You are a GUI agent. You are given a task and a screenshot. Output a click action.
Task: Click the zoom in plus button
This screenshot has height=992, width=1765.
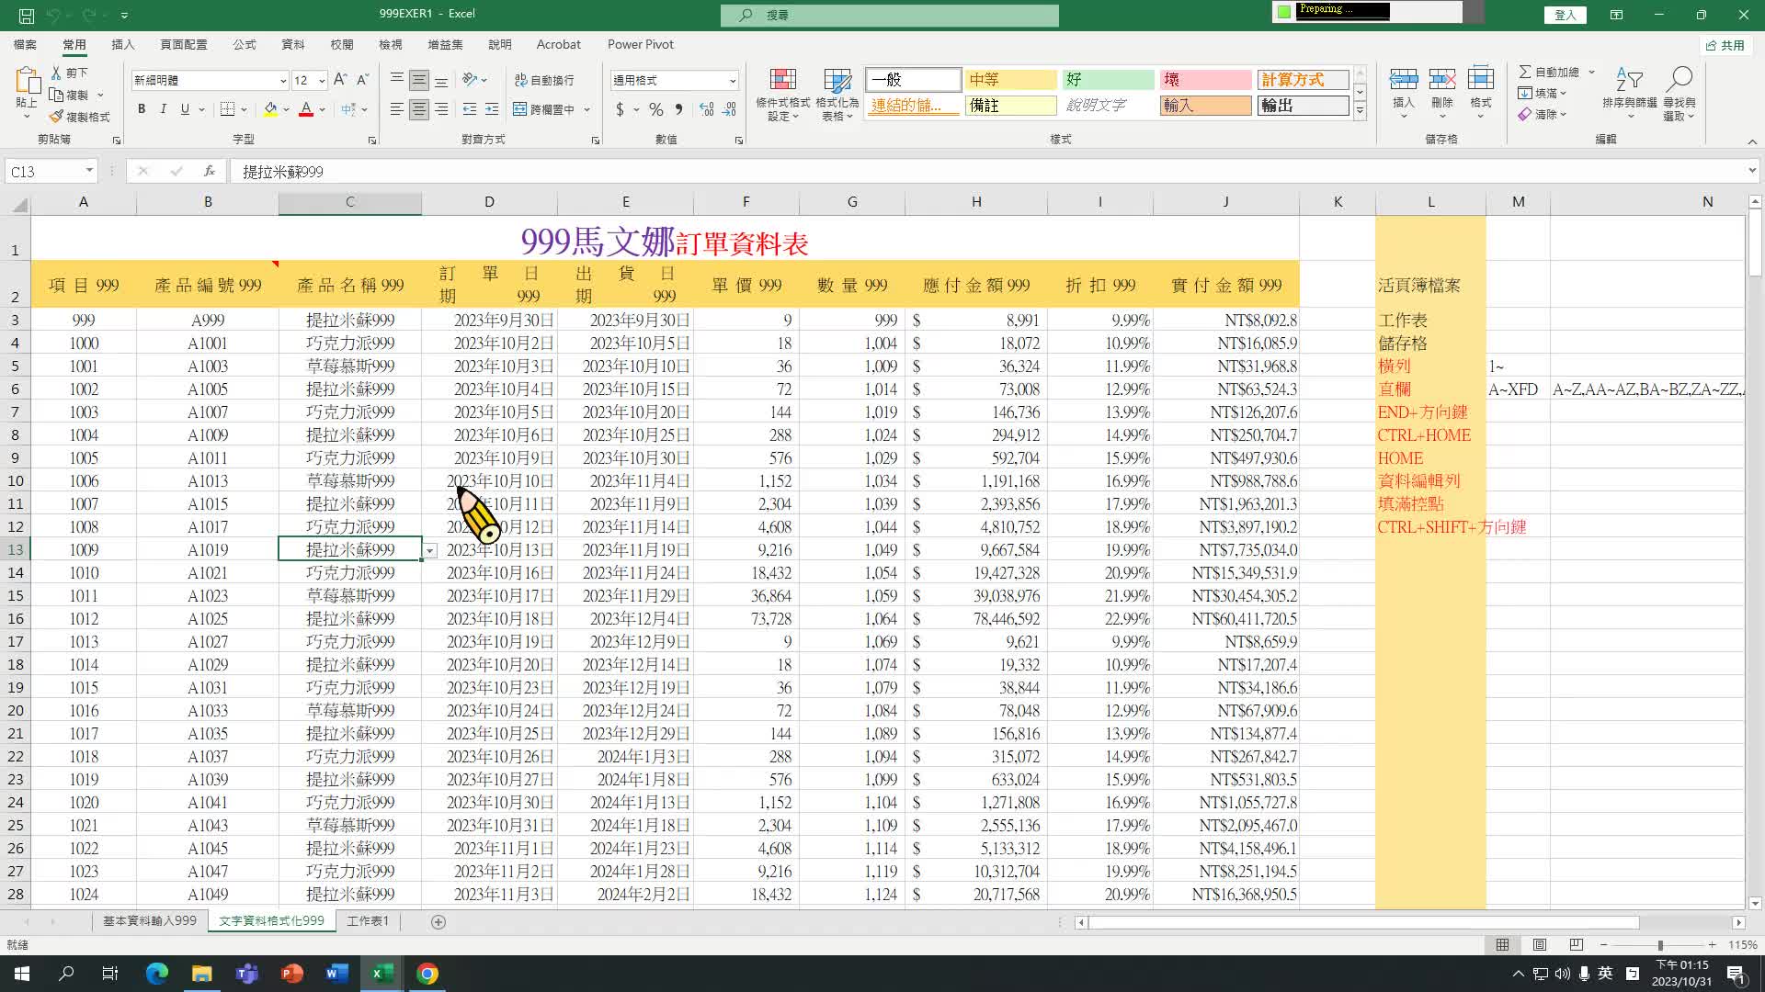[1712, 944]
